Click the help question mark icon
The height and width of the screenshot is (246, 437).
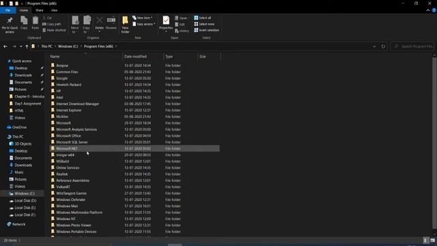coord(434,10)
